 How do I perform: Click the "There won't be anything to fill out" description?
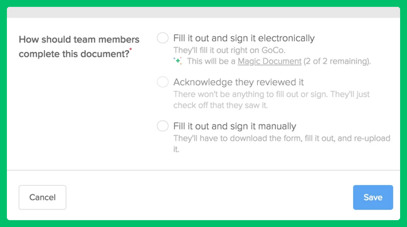pos(272,99)
